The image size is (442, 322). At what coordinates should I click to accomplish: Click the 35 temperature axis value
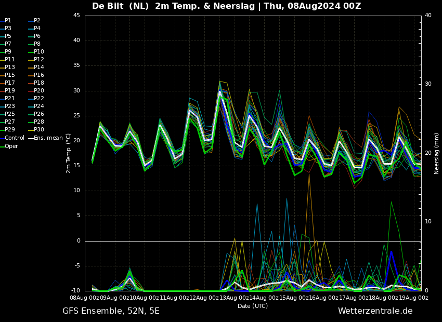(x=76, y=65)
